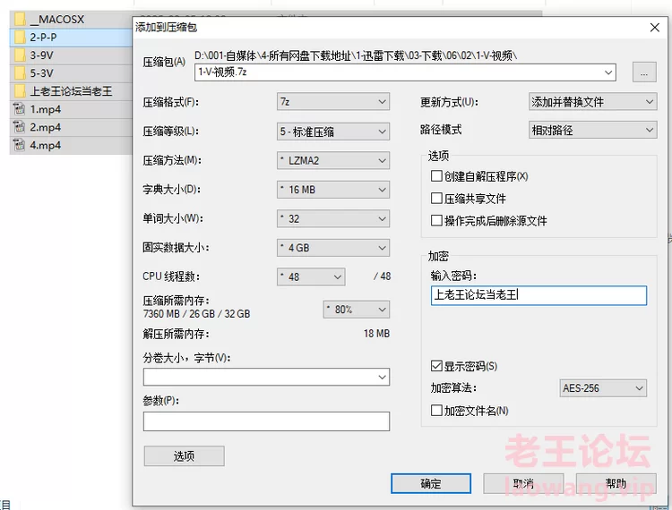
Task: Open the 字典大小 16 MB dropdown
Action: point(333,190)
